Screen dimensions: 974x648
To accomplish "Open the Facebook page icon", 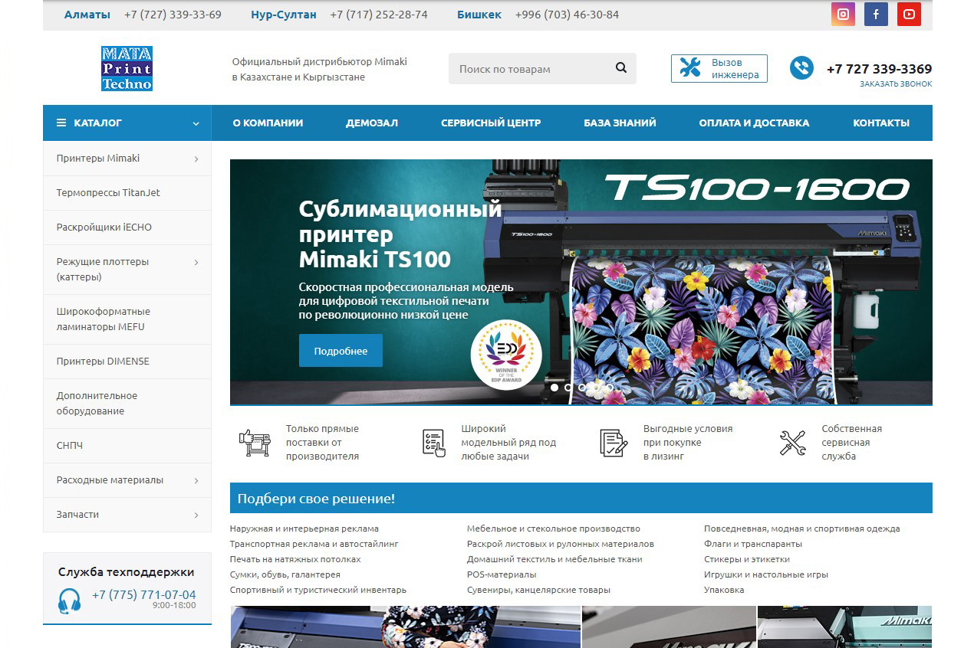I will (876, 14).
